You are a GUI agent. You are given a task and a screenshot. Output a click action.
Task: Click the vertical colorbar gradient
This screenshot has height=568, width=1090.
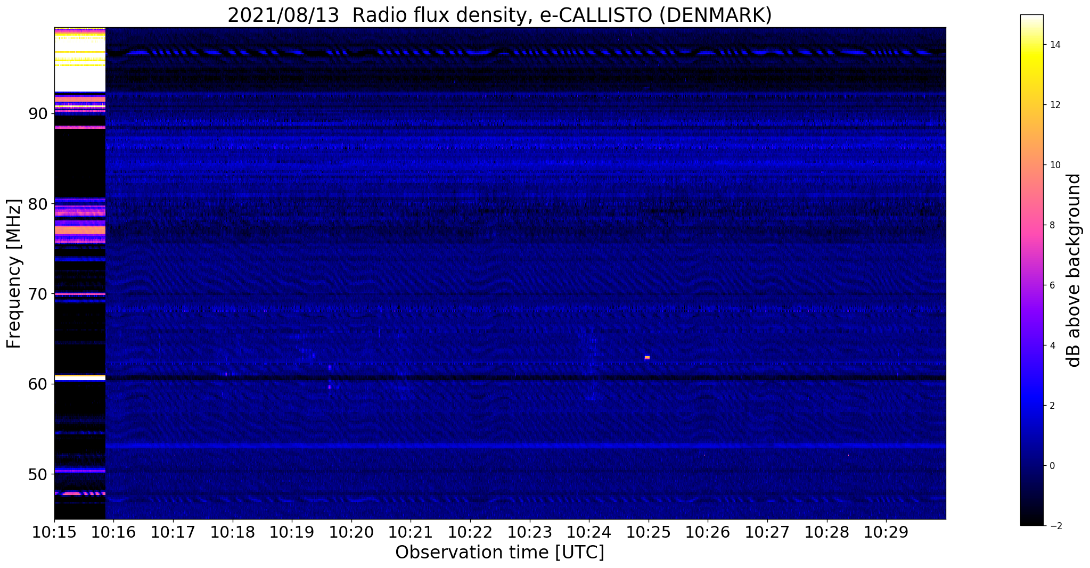click(1031, 270)
